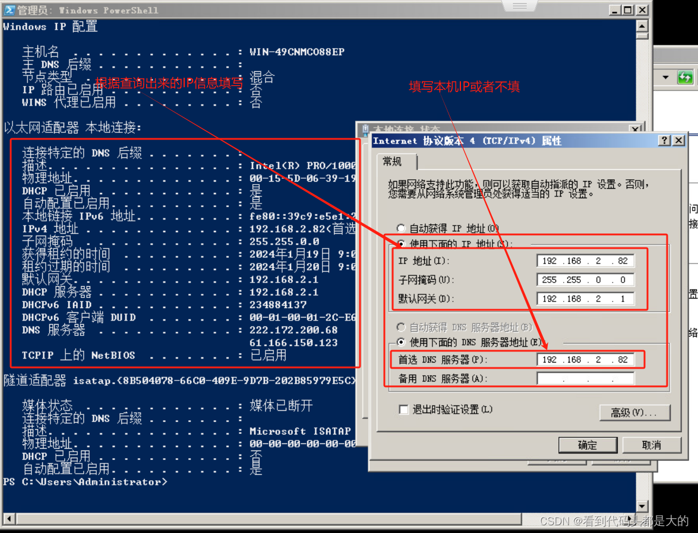Maximize the PowerShell window
Screen dimensions: 698x533
[628, 9]
